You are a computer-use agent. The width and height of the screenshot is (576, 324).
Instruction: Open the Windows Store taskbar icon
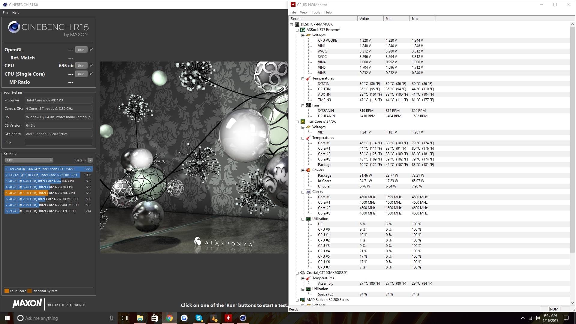pos(155,318)
